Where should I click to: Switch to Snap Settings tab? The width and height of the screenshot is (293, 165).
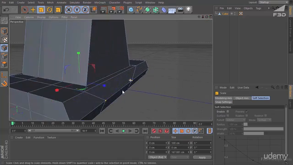pyautogui.click(x=223, y=102)
